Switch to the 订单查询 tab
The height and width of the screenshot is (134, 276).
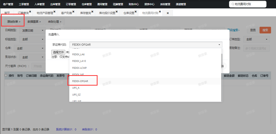tap(23, 13)
